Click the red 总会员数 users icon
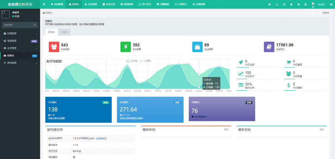Image resolution: width=335 pixels, height=159 pixels. 54,47
